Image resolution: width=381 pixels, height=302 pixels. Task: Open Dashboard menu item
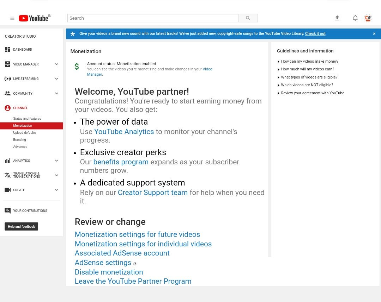[x=23, y=49]
